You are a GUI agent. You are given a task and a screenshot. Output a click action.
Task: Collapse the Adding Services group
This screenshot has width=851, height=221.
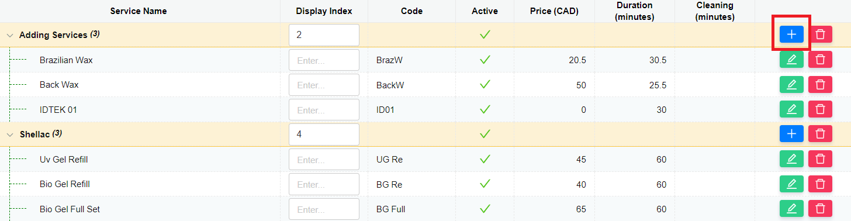click(9, 35)
